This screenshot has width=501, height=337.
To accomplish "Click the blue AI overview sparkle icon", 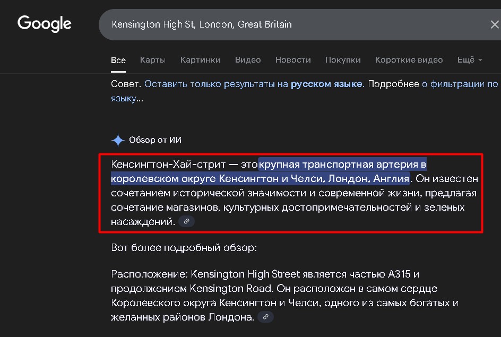I will coord(118,140).
